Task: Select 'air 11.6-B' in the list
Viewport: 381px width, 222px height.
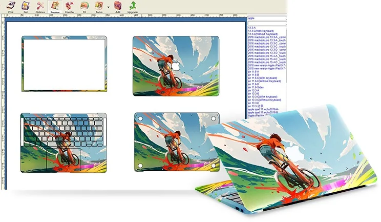Action: click(253, 75)
